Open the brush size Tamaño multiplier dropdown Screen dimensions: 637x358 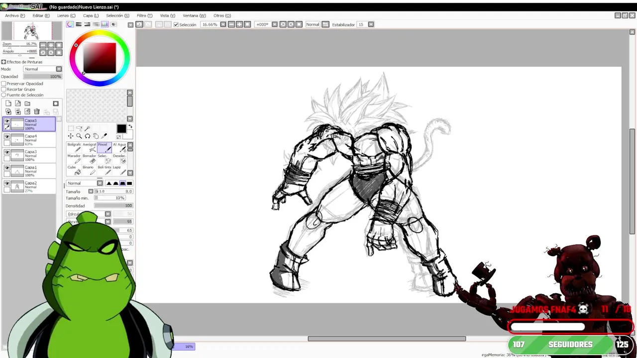pyautogui.click(x=91, y=191)
